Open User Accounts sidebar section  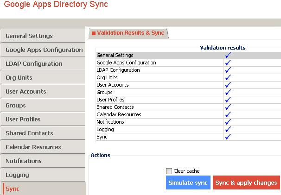43,92
